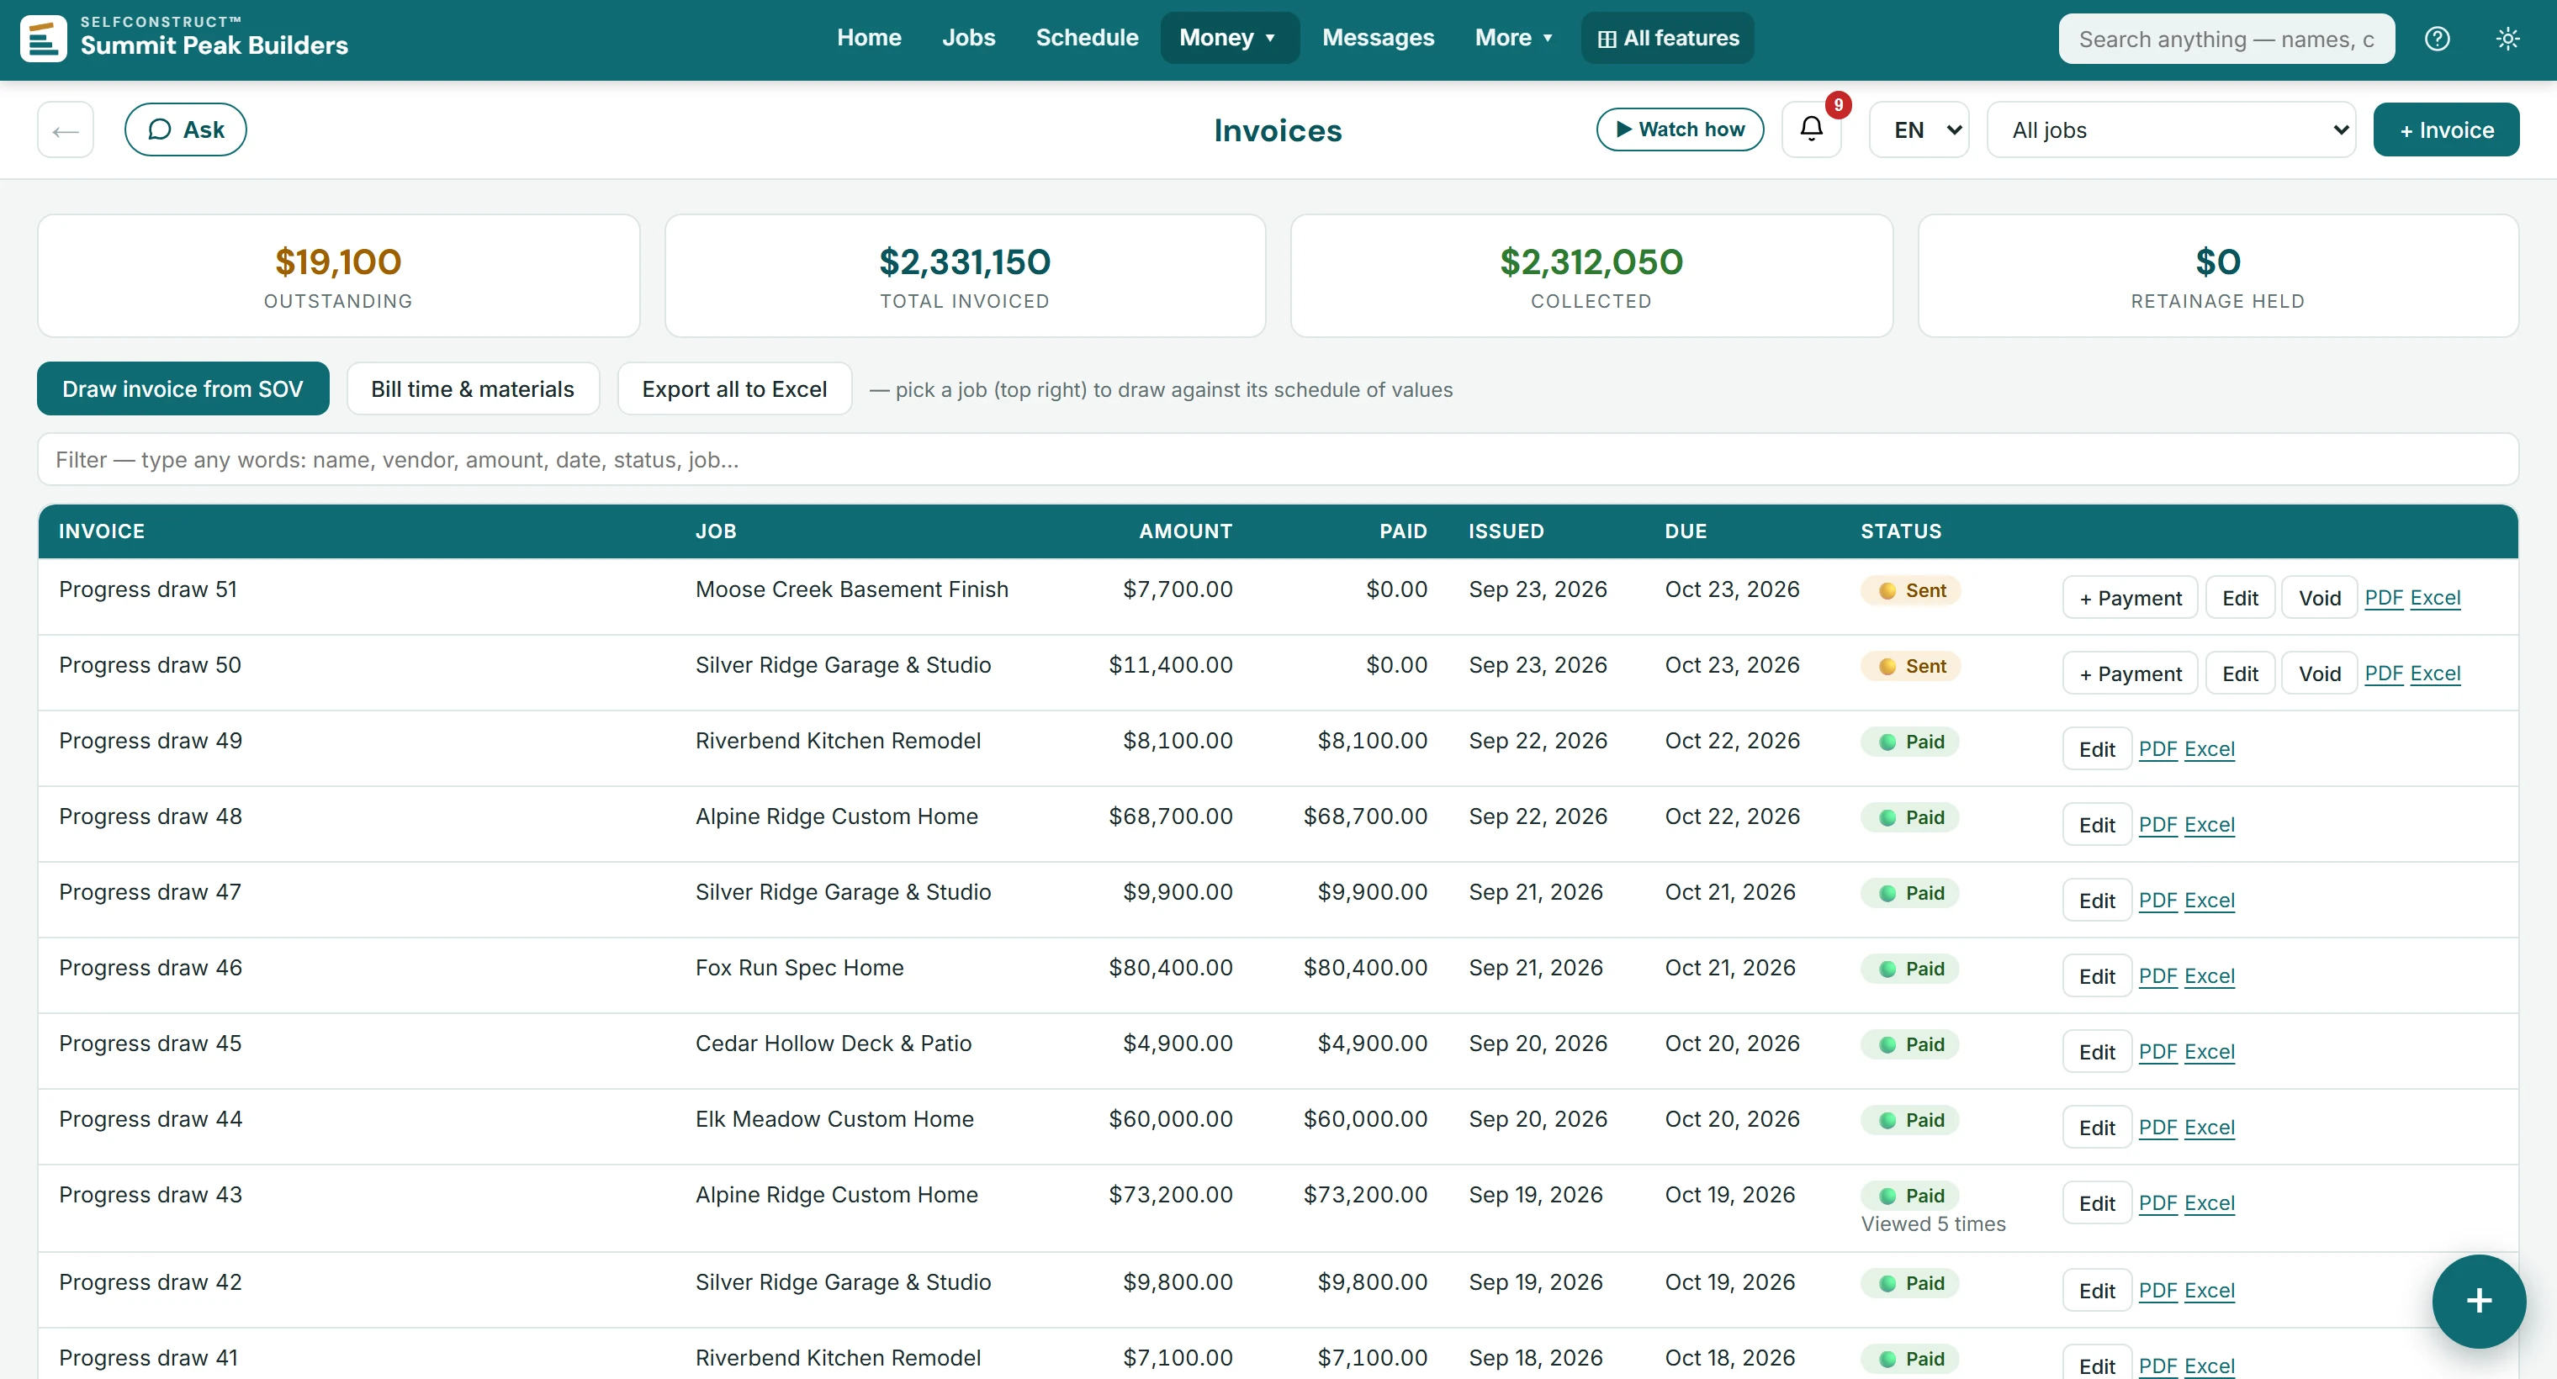
Task: Expand the More dropdown menu
Action: (1513, 38)
